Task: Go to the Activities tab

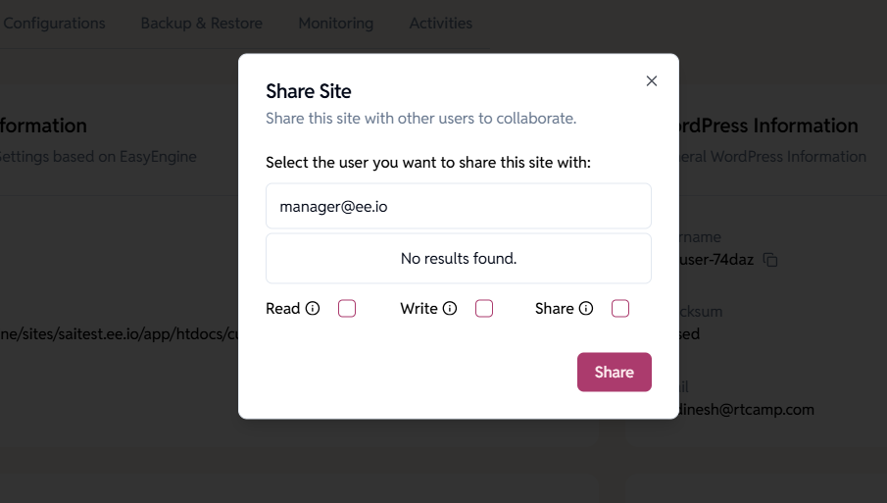Action: (441, 24)
